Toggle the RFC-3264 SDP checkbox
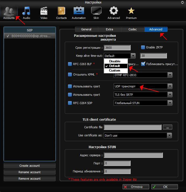The width and height of the screenshot is (186, 192). (x=70, y=103)
